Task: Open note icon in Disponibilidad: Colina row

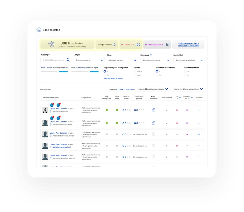Action: pyautogui.click(x=153, y=110)
